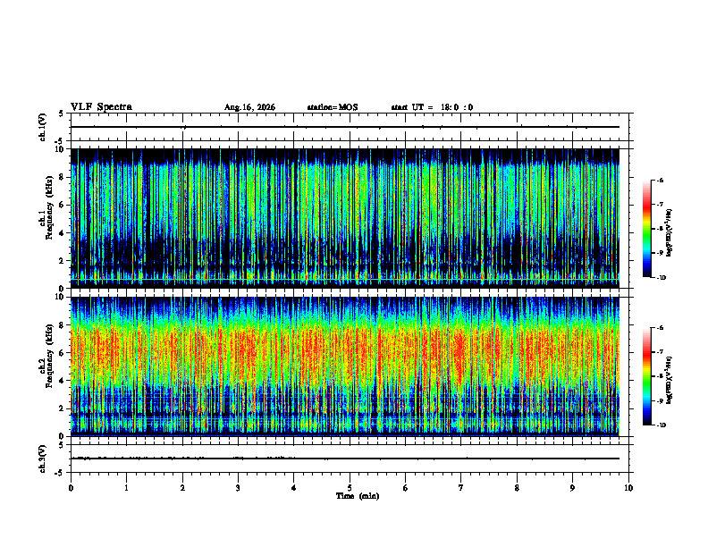Viewport: 708px width, 547px height.
Task: Click the "Time (min)" axis label
Action: (x=358, y=496)
